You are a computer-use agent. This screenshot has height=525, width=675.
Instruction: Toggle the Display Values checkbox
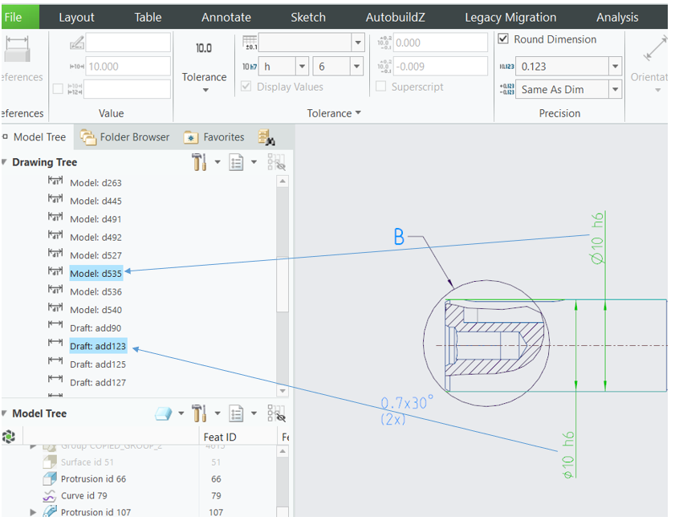(246, 87)
